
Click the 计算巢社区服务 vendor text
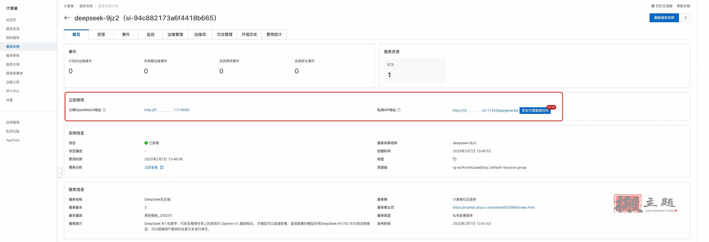(465, 199)
